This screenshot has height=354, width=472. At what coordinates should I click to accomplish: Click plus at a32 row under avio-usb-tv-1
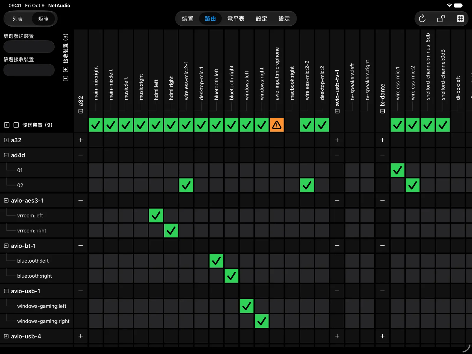pyautogui.click(x=337, y=140)
